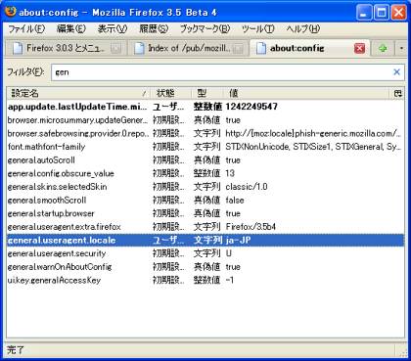The height and width of the screenshot is (361, 411).
Task: Select general.smoothScroll preference
Action: pos(205,201)
